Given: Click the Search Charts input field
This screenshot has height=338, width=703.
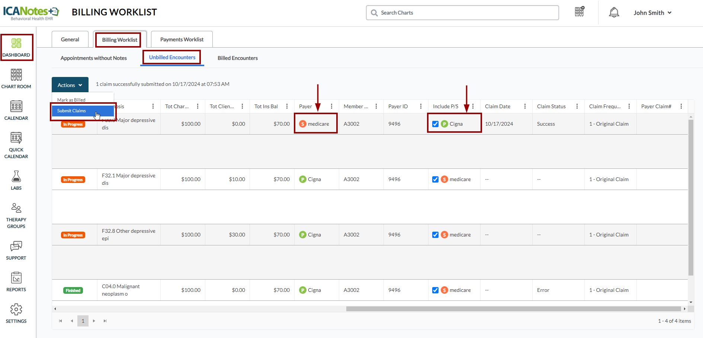Looking at the screenshot, I should pos(462,13).
